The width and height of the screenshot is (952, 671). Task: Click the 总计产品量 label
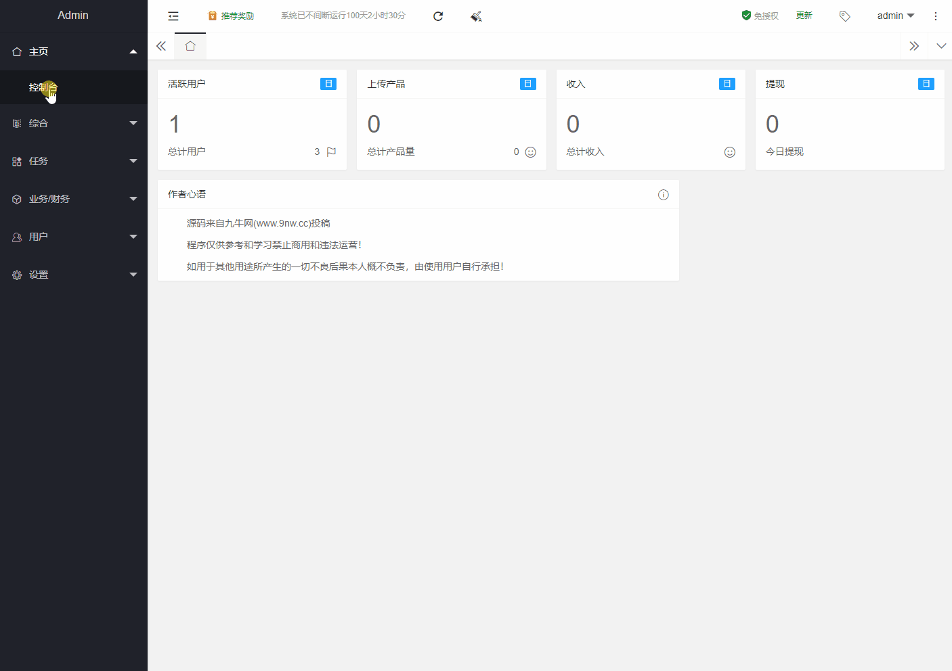391,152
